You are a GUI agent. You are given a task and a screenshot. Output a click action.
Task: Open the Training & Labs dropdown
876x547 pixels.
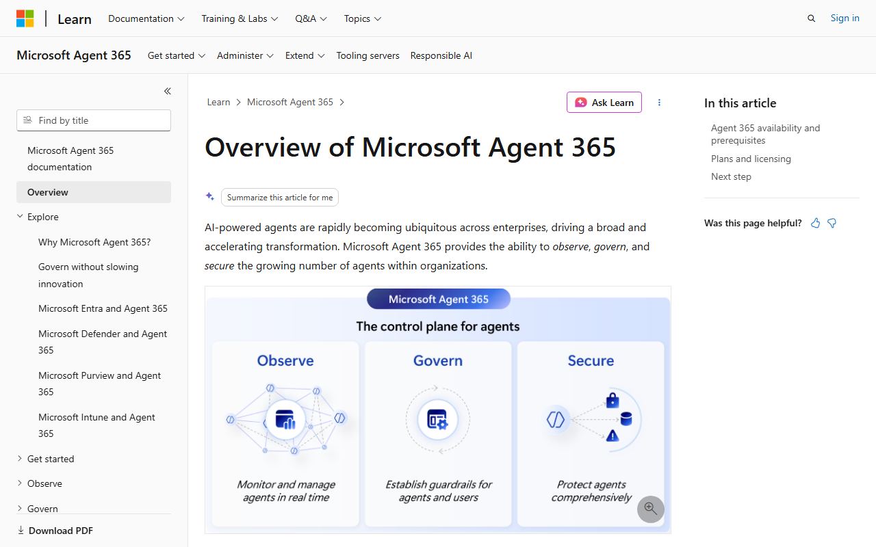tap(240, 18)
